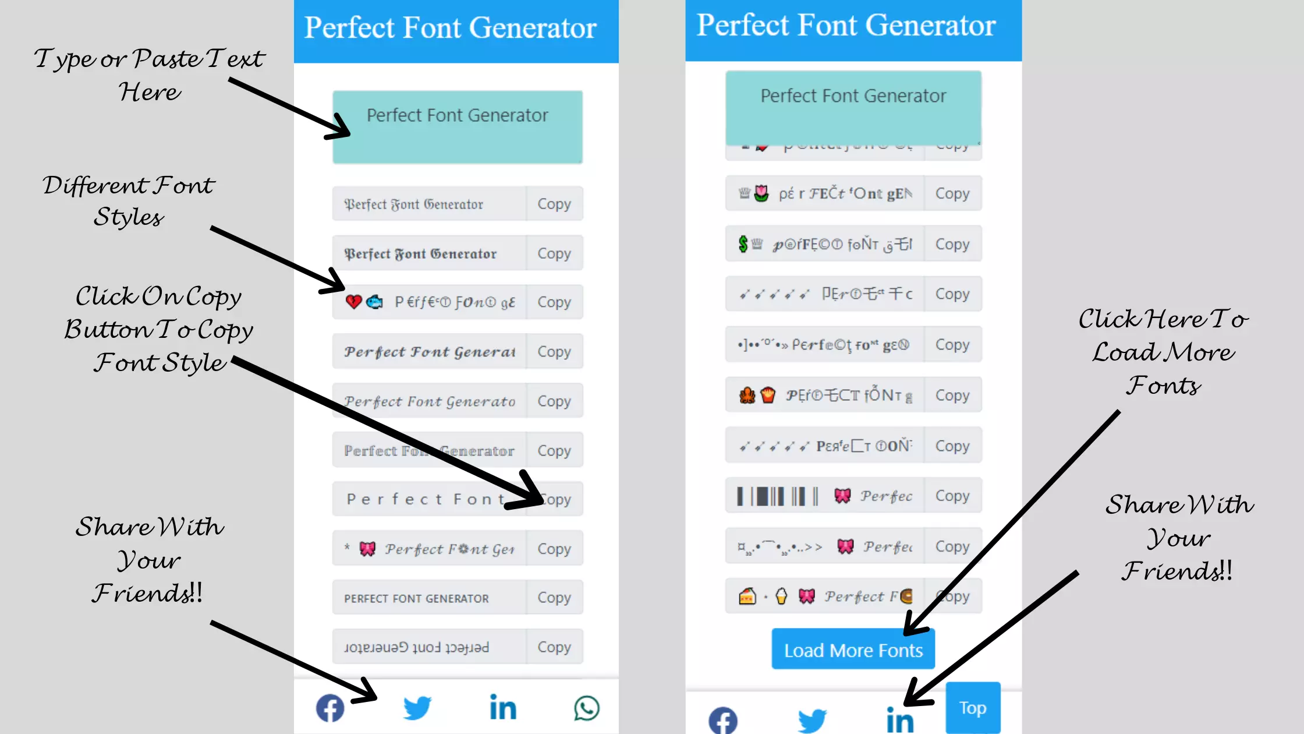Click Load More Fonts button
The height and width of the screenshot is (734, 1304).
click(x=853, y=651)
